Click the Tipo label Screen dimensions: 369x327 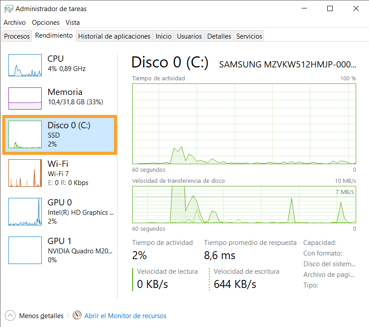tap(310, 285)
